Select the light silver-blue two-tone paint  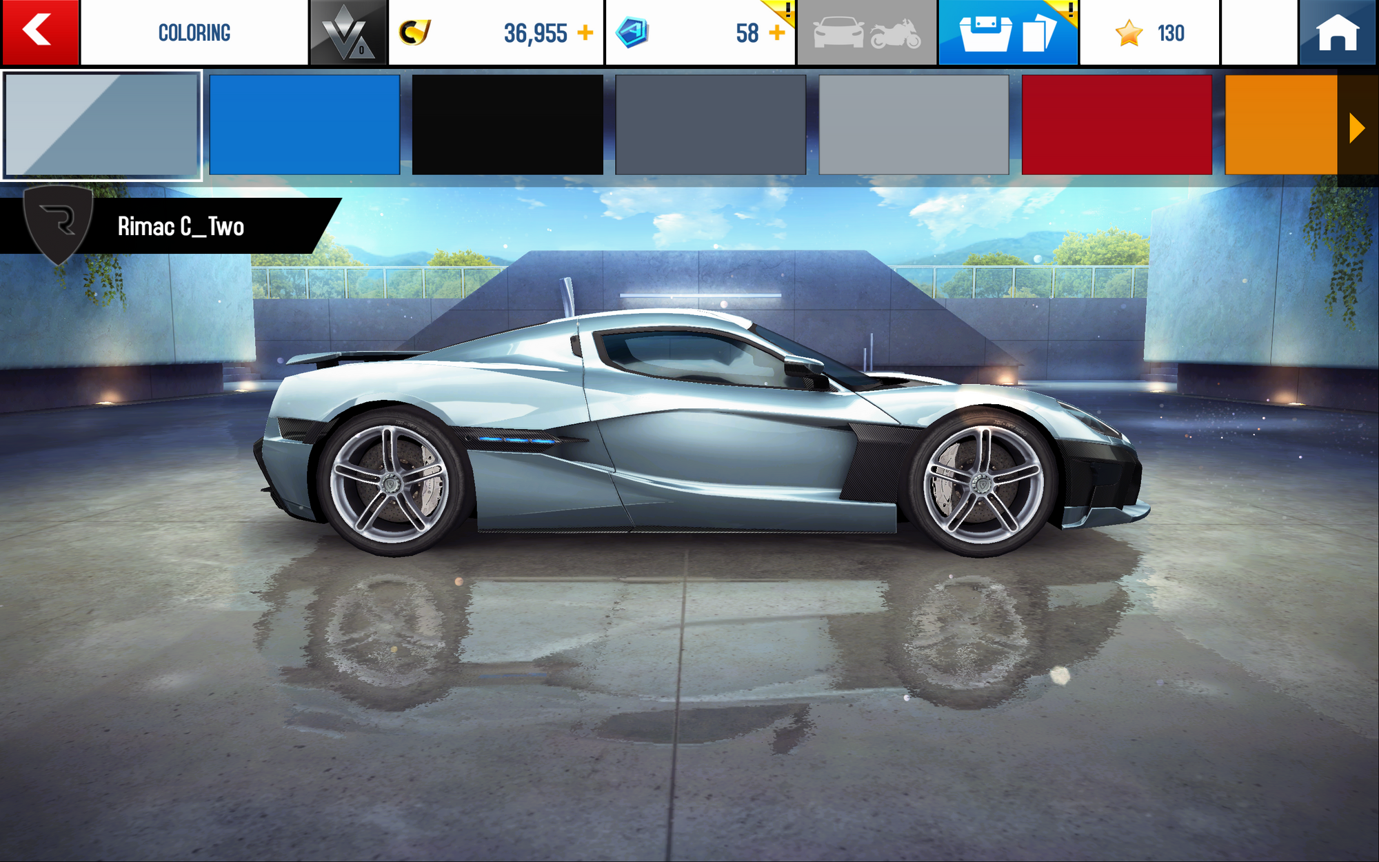[102, 125]
